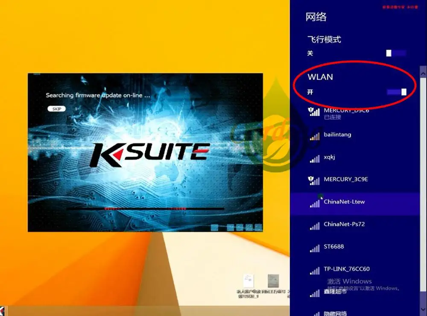Click the 开 on state label
The image size is (427, 316).
pyautogui.click(x=310, y=92)
